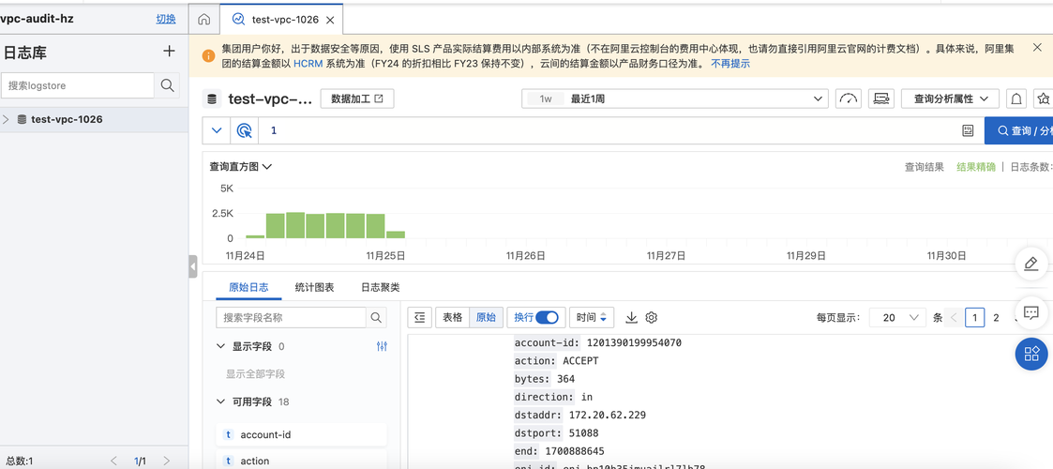Collapse the left panel handle
This screenshot has height=469, width=1053.
[193, 266]
